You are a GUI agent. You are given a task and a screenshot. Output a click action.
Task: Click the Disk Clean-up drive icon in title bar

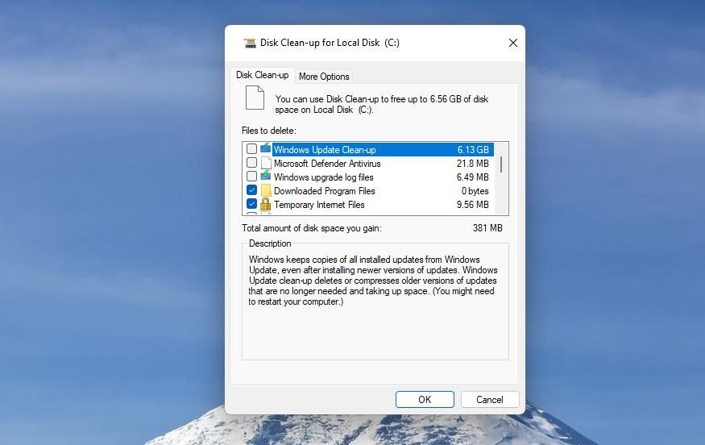[x=249, y=43]
